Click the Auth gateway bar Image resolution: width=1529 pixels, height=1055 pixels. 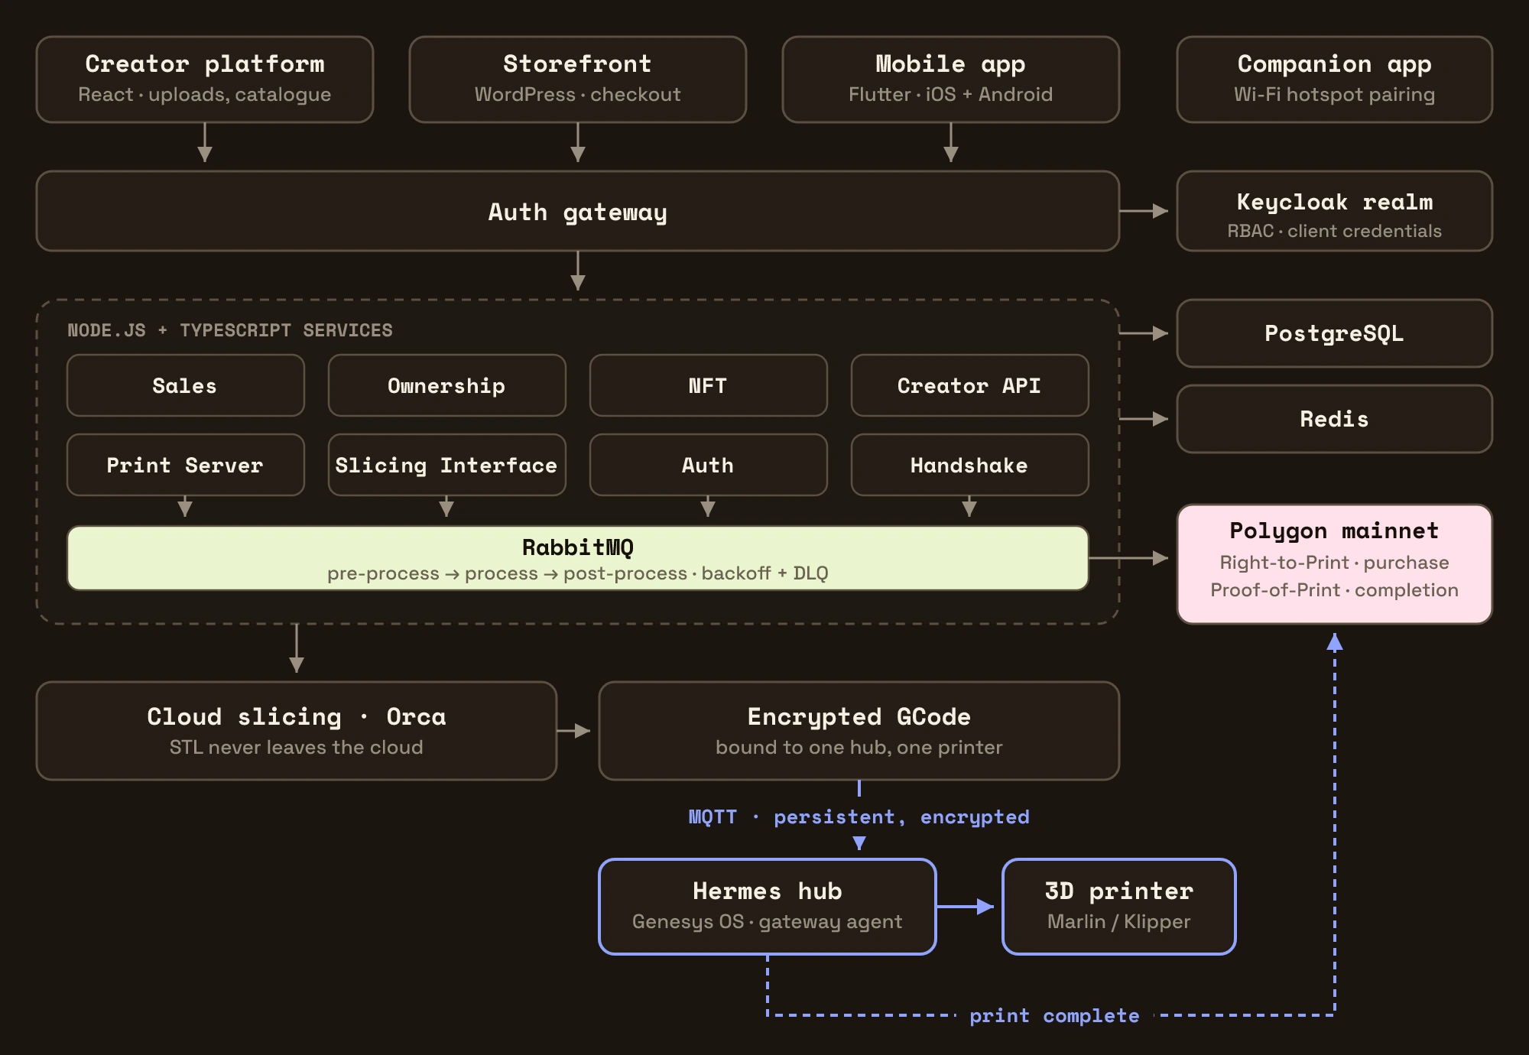click(578, 211)
